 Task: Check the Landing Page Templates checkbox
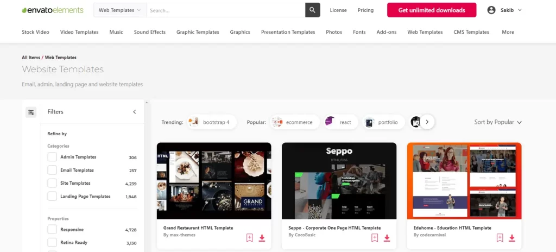click(x=52, y=197)
